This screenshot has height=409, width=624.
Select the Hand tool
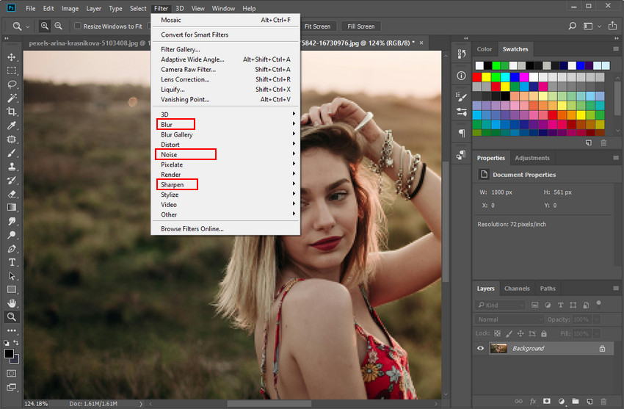pos(12,303)
